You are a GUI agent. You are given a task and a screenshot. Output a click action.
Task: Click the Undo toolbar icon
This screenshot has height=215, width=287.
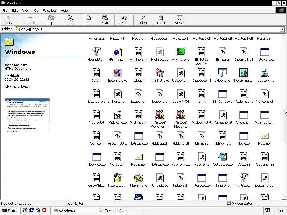pos(124,18)
